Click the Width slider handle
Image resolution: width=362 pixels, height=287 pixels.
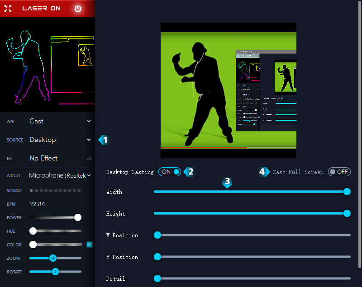point(347,192)
